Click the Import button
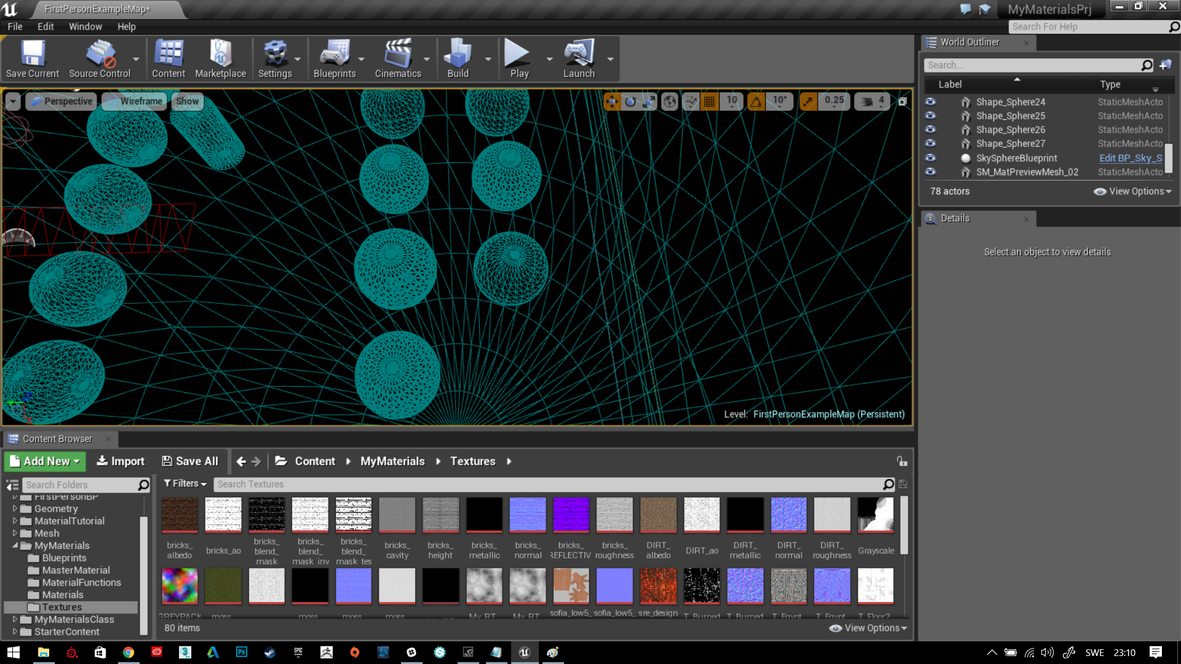The image size is (1181, 664). tap(121, 461)
